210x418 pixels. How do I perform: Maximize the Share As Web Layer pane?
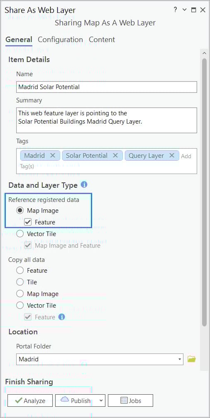(194, 10)
